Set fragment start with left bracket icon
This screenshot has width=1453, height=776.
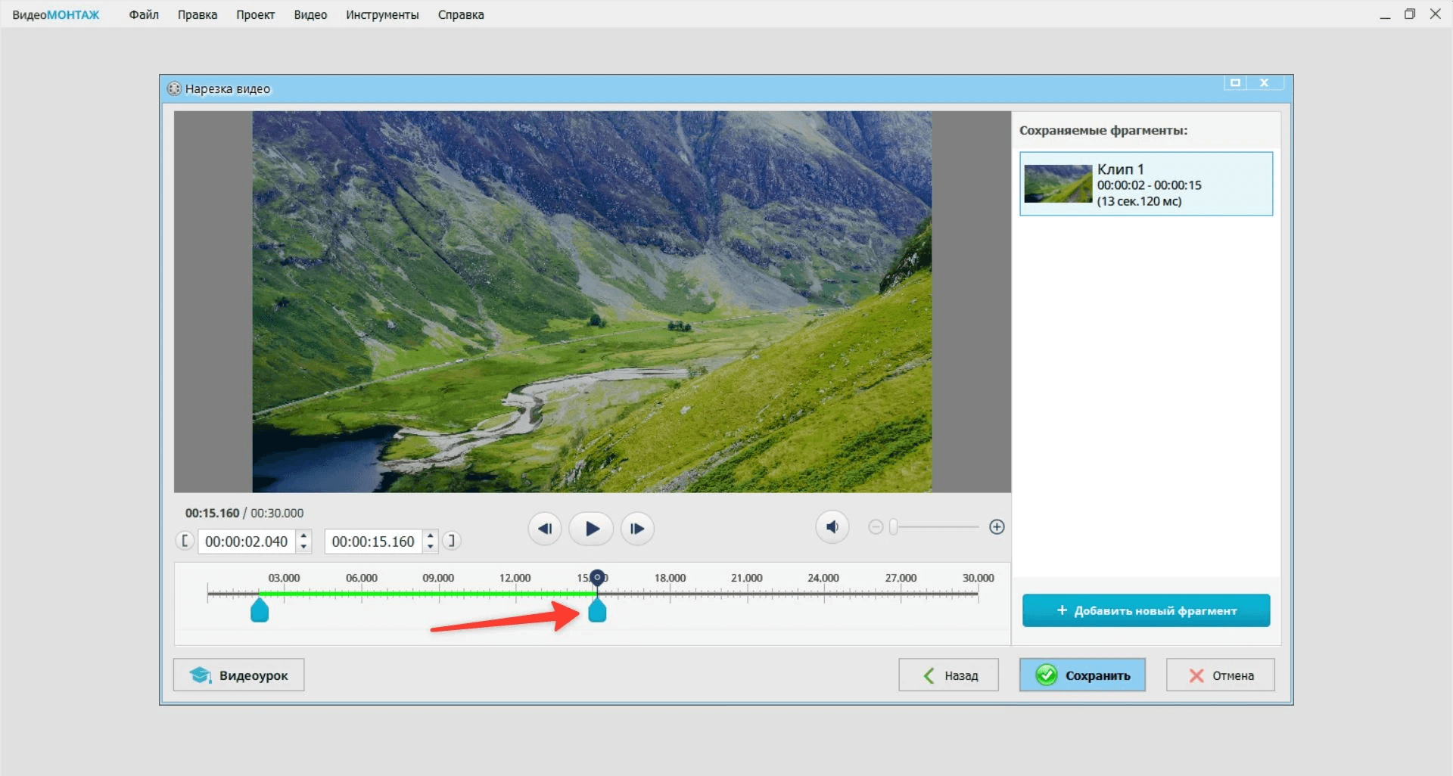[x=184, y=541]
